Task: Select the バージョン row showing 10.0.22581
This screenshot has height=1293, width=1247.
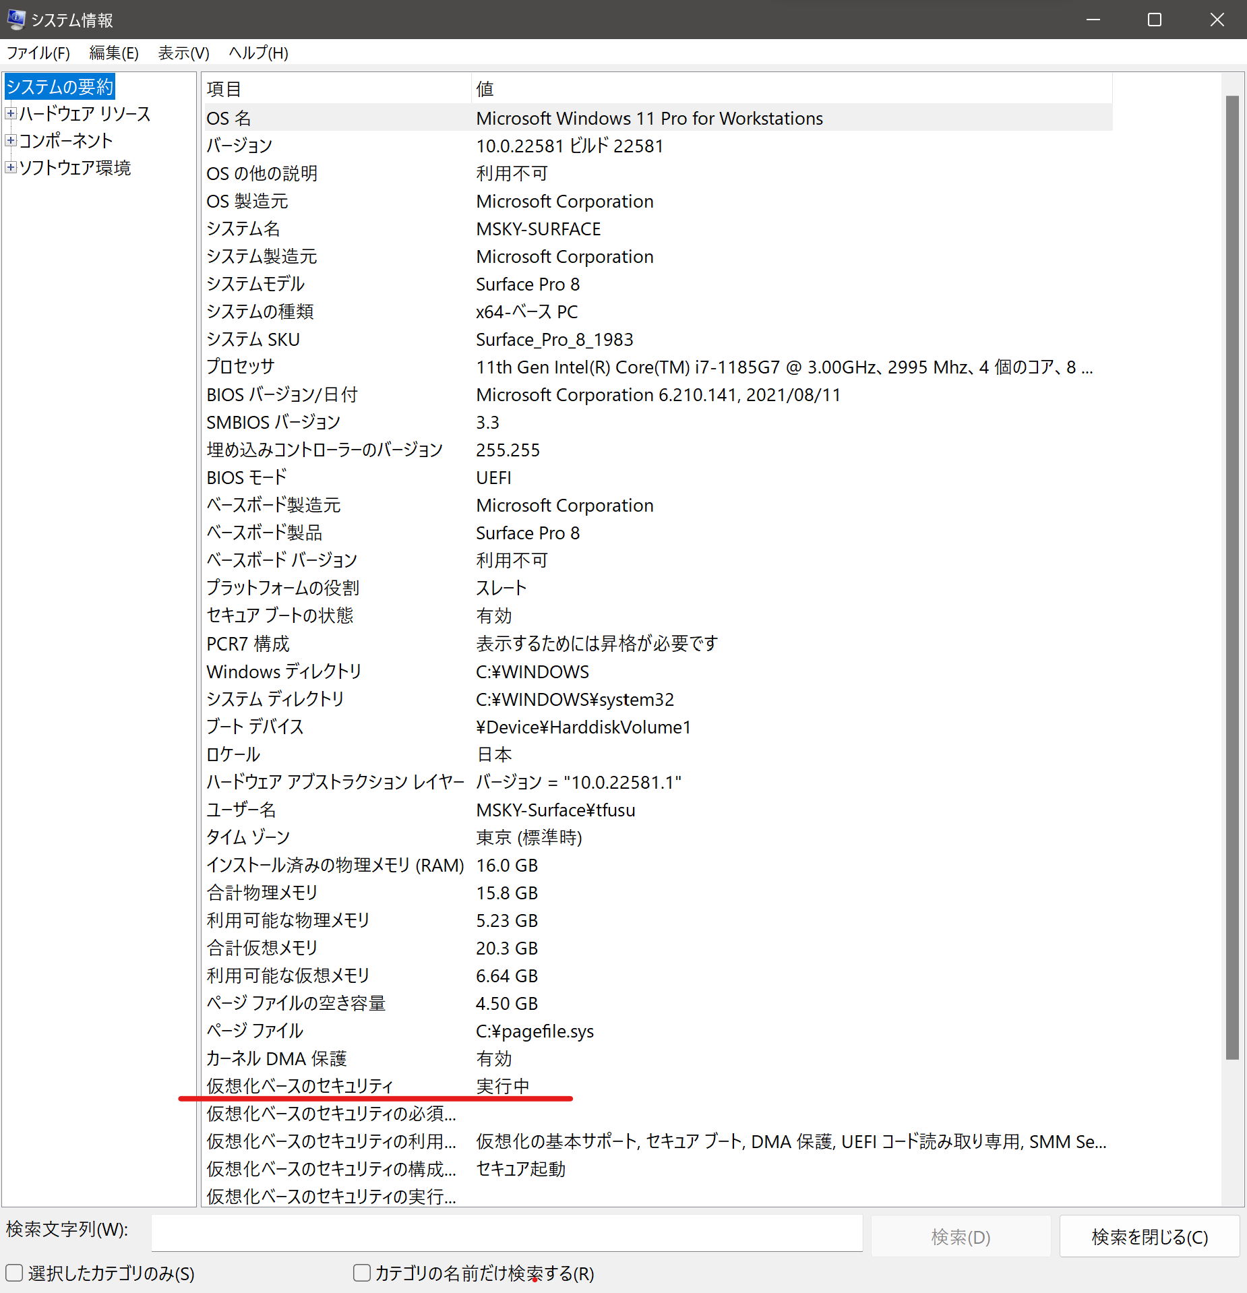Action: (657, 146)
